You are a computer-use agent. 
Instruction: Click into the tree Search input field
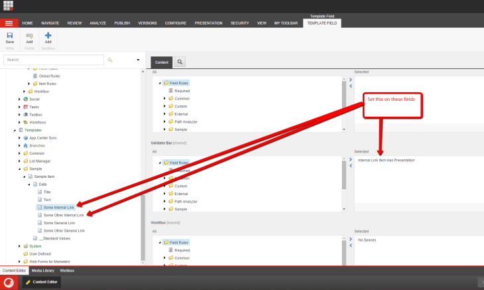pos(54,60)
